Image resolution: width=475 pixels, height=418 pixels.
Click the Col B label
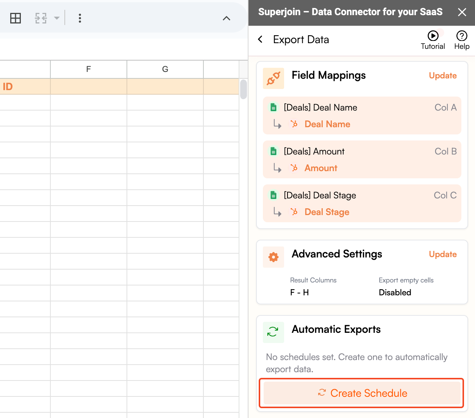[445, 151]
